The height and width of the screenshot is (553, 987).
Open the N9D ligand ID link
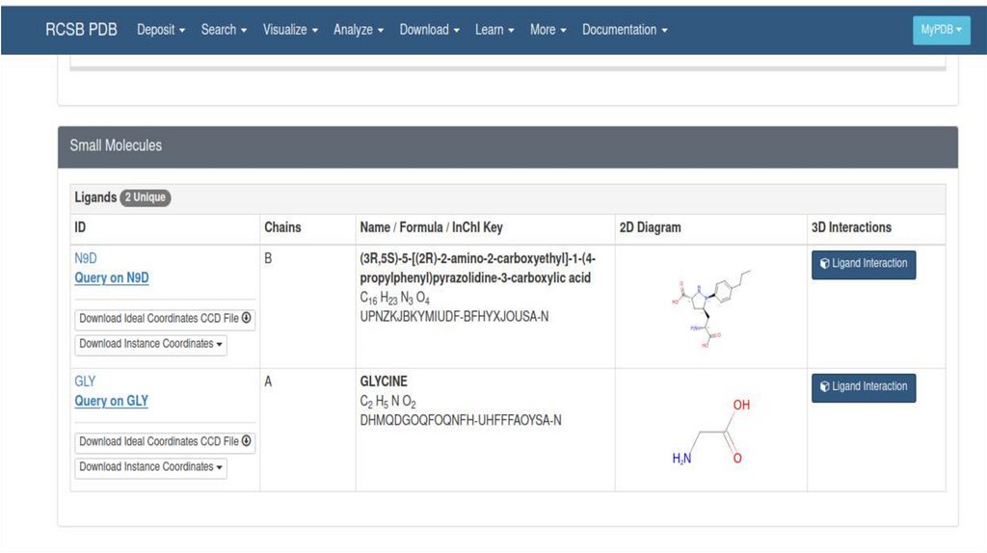[x=86, y=258]
